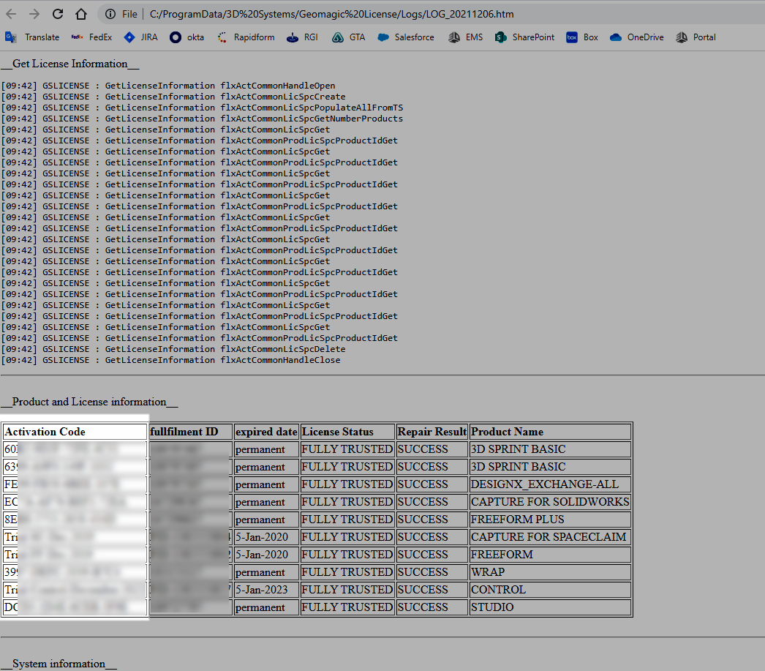Click inside the address bar
Viewport: 765px width, 671px height.
tap(329, 13)
